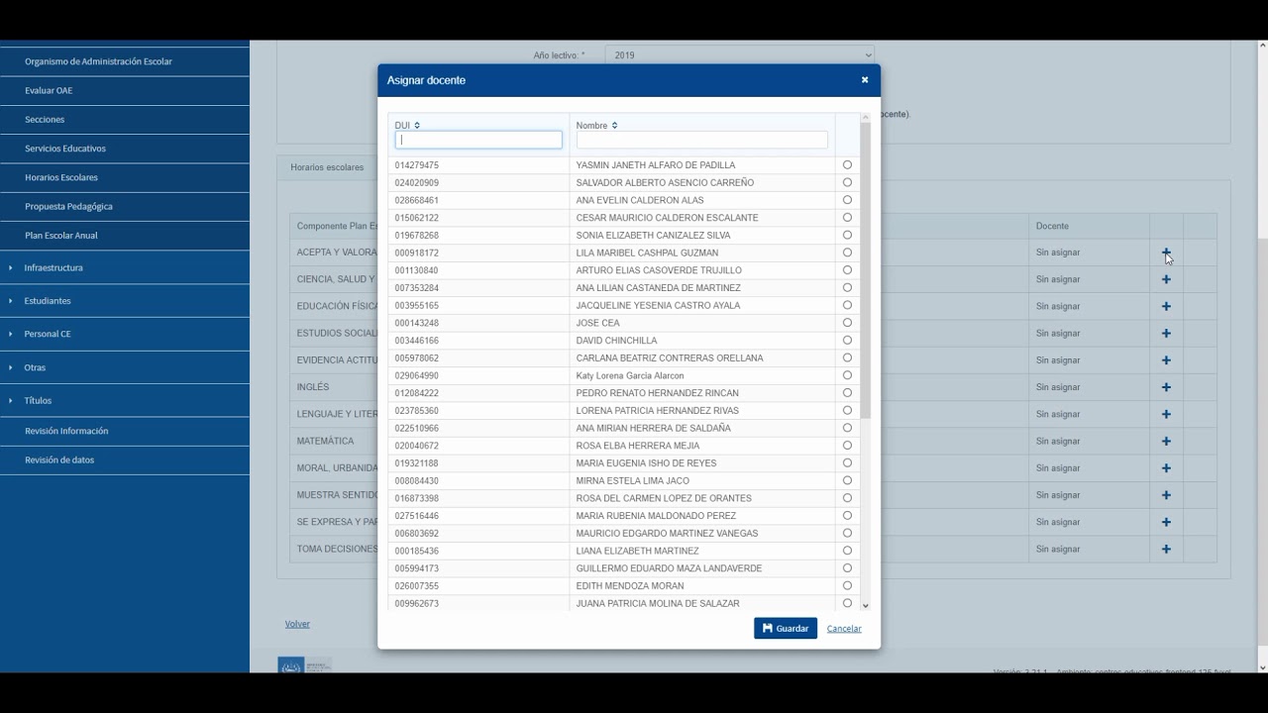Click name ROSA ELBA HERRERA MEJIA

638,446
